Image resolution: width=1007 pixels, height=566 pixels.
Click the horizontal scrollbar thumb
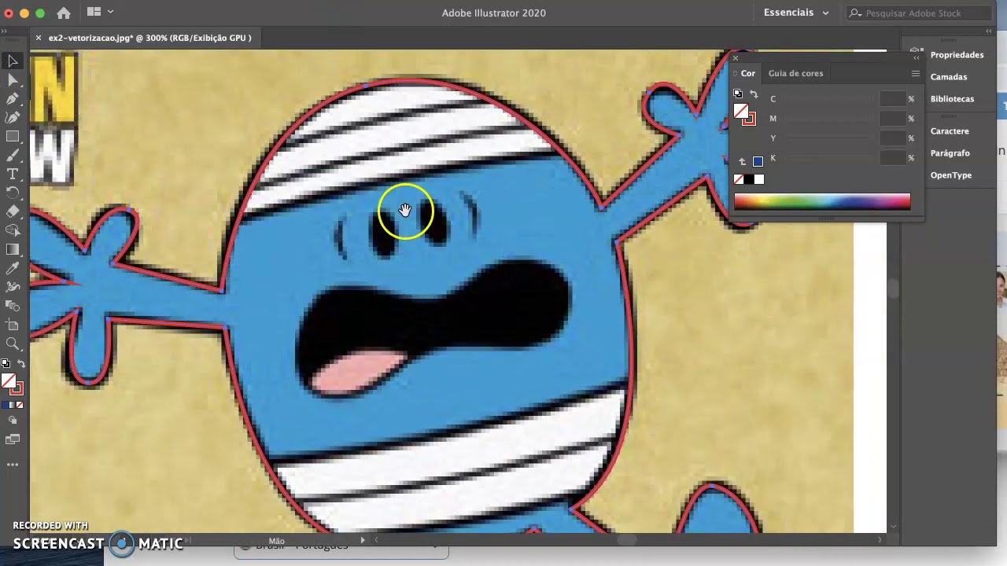tap(627, 540)
